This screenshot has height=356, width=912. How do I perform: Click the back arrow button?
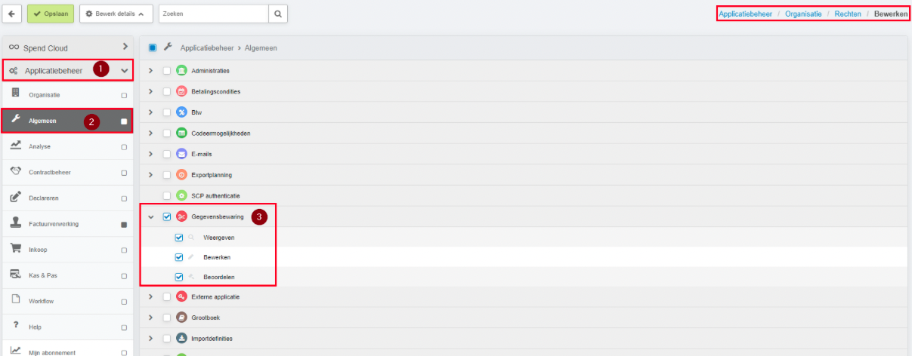click(x=14, y=14)
